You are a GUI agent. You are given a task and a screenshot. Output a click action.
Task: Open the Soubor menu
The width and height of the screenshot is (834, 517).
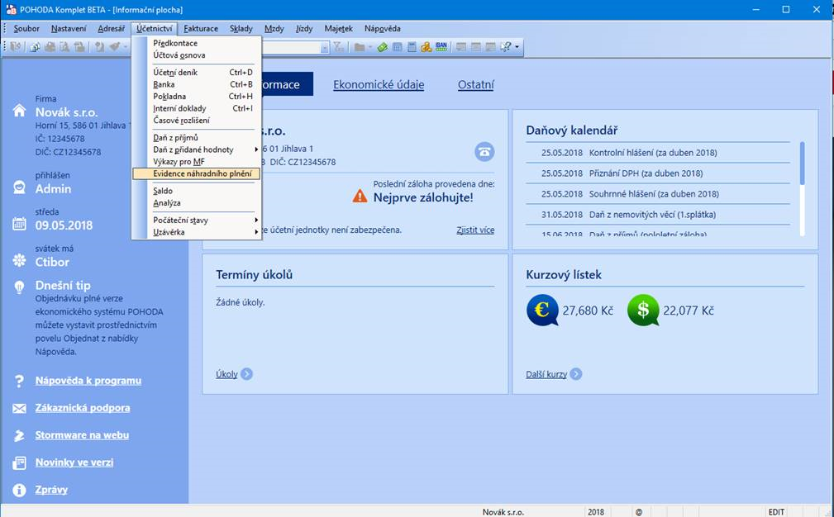click(26, 29)
